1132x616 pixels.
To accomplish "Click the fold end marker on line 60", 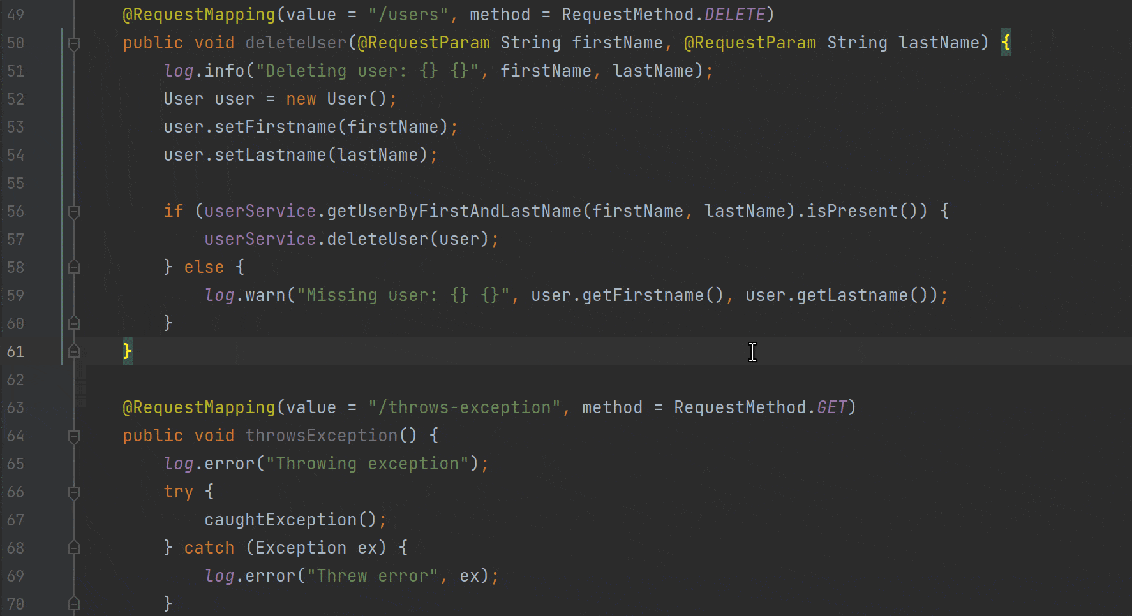I will pyautogui.click(x=74, y=323).
